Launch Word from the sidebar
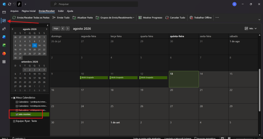 4,37
